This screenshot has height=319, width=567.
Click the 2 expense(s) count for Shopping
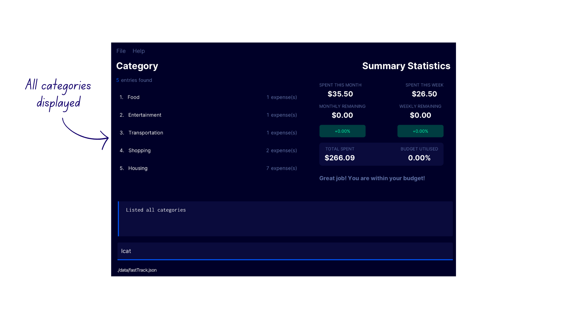(281, 150)
